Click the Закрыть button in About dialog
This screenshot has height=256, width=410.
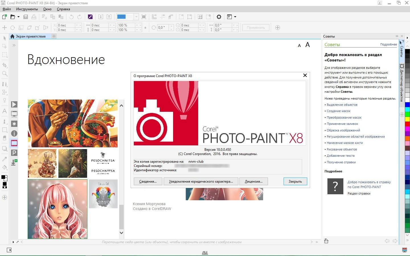click(x=295, y=181)
